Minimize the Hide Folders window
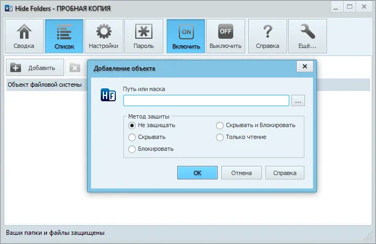The height and width of the screenshot is (244, 376). (x=336, y=7)
